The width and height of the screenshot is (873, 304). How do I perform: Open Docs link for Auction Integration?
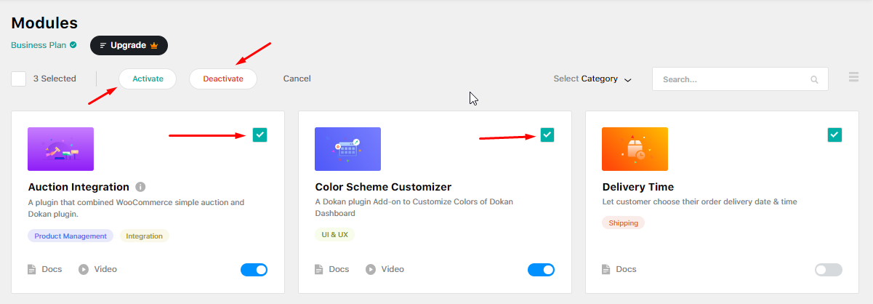point(52,269)
